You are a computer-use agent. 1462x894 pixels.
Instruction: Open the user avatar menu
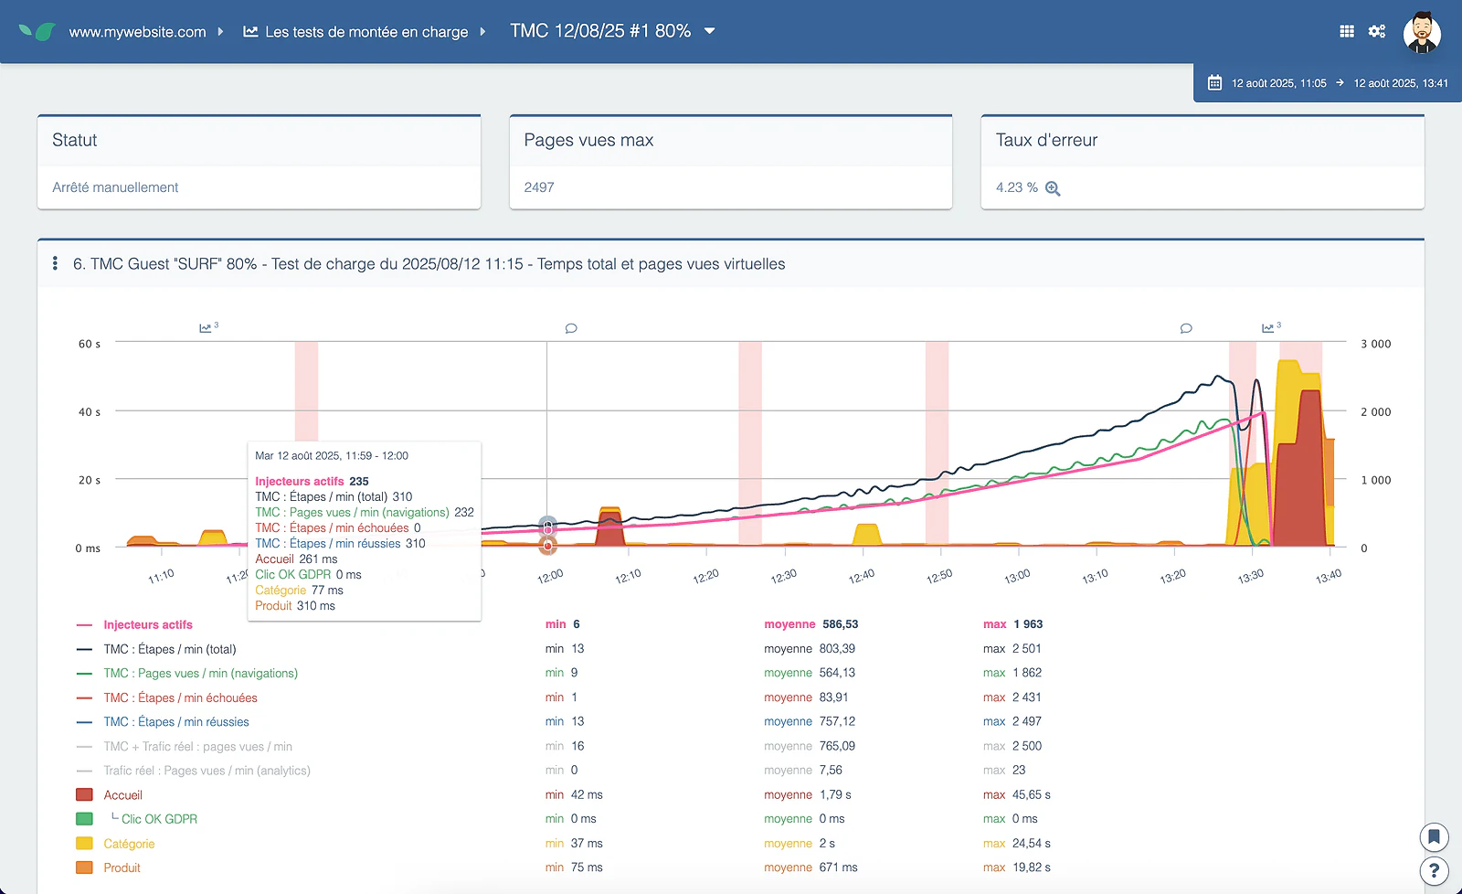click(x=1422, y=32)
